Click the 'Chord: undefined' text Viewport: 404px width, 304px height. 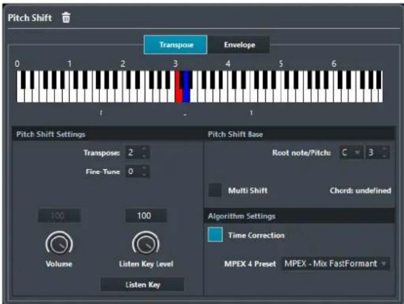(x=360, y=191)
